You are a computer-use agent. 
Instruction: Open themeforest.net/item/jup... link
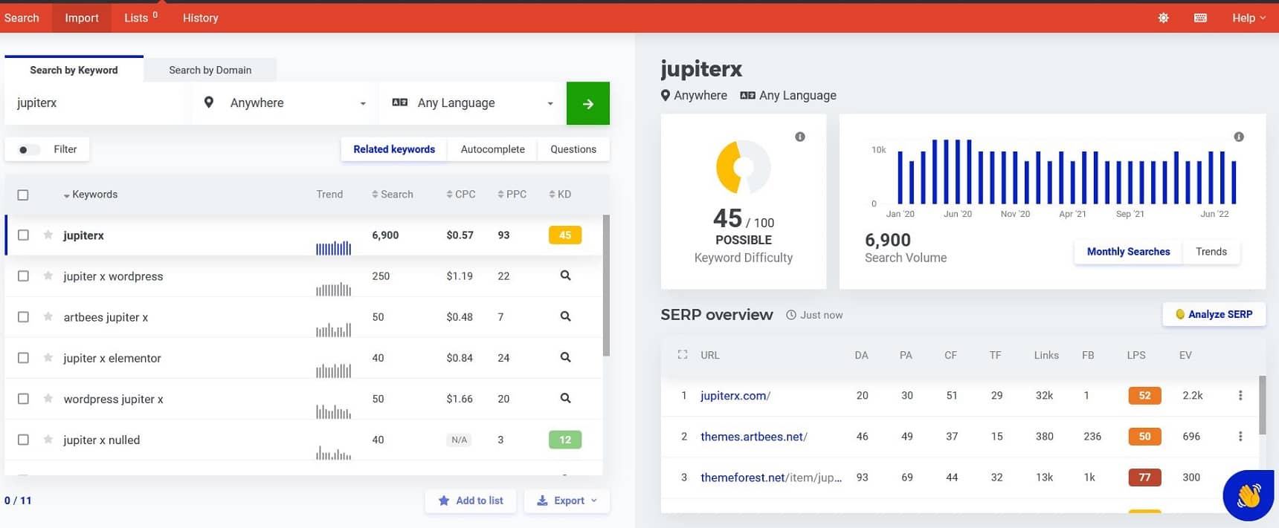coord(771,478)
